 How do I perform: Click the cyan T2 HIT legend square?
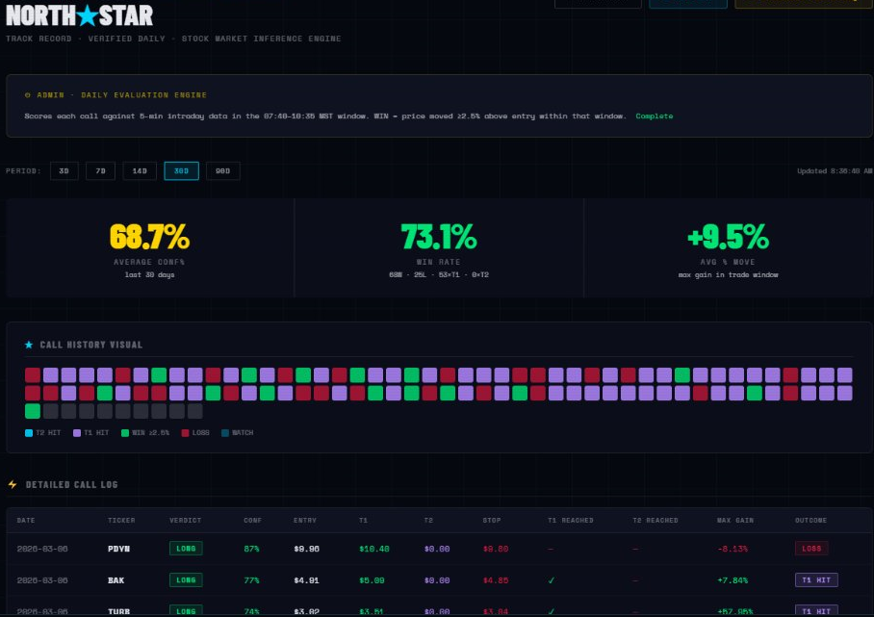click(29, 433)
